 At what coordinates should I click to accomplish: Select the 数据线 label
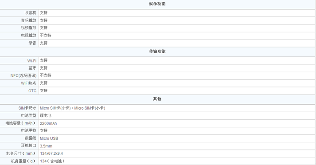pos(31,138)
